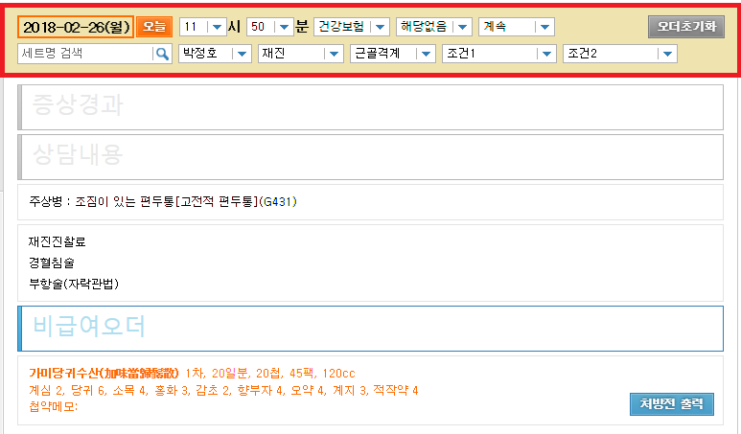Select the 부항술(자락관법) order row

[74, 284]
